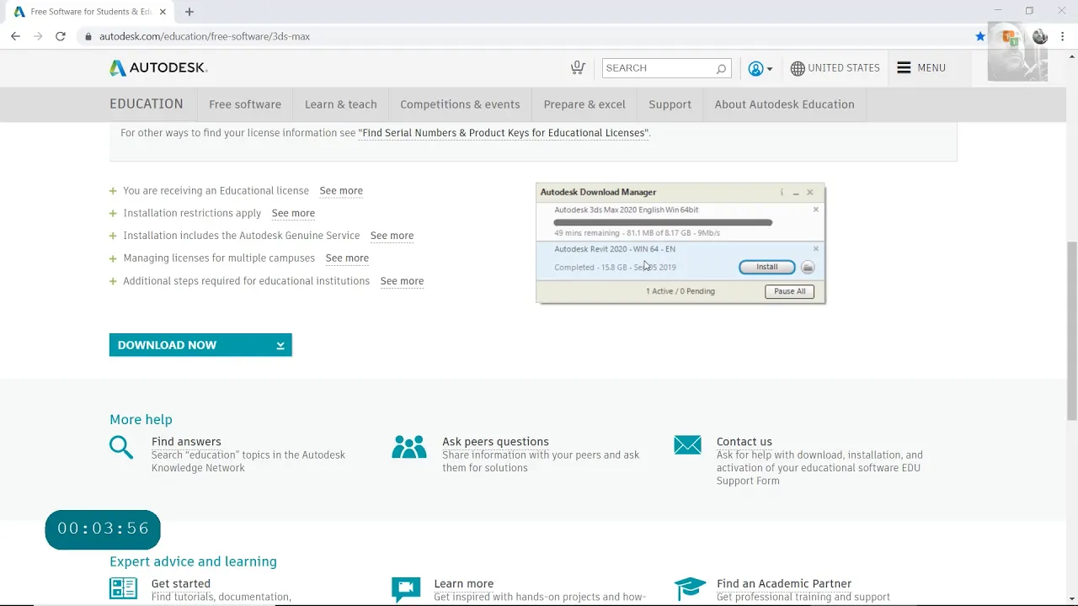Open Find Serial Numbers & Product Keys link
Screen dimensions: 1078x606
pyautogui.click(x=504, y=133)
